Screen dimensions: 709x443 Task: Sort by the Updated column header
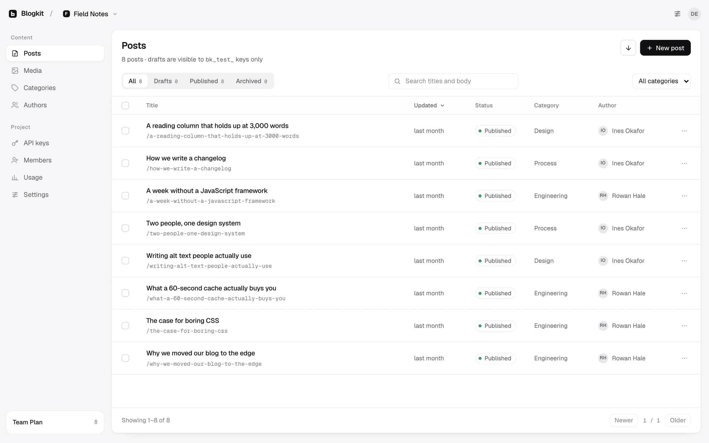[429, 105]
